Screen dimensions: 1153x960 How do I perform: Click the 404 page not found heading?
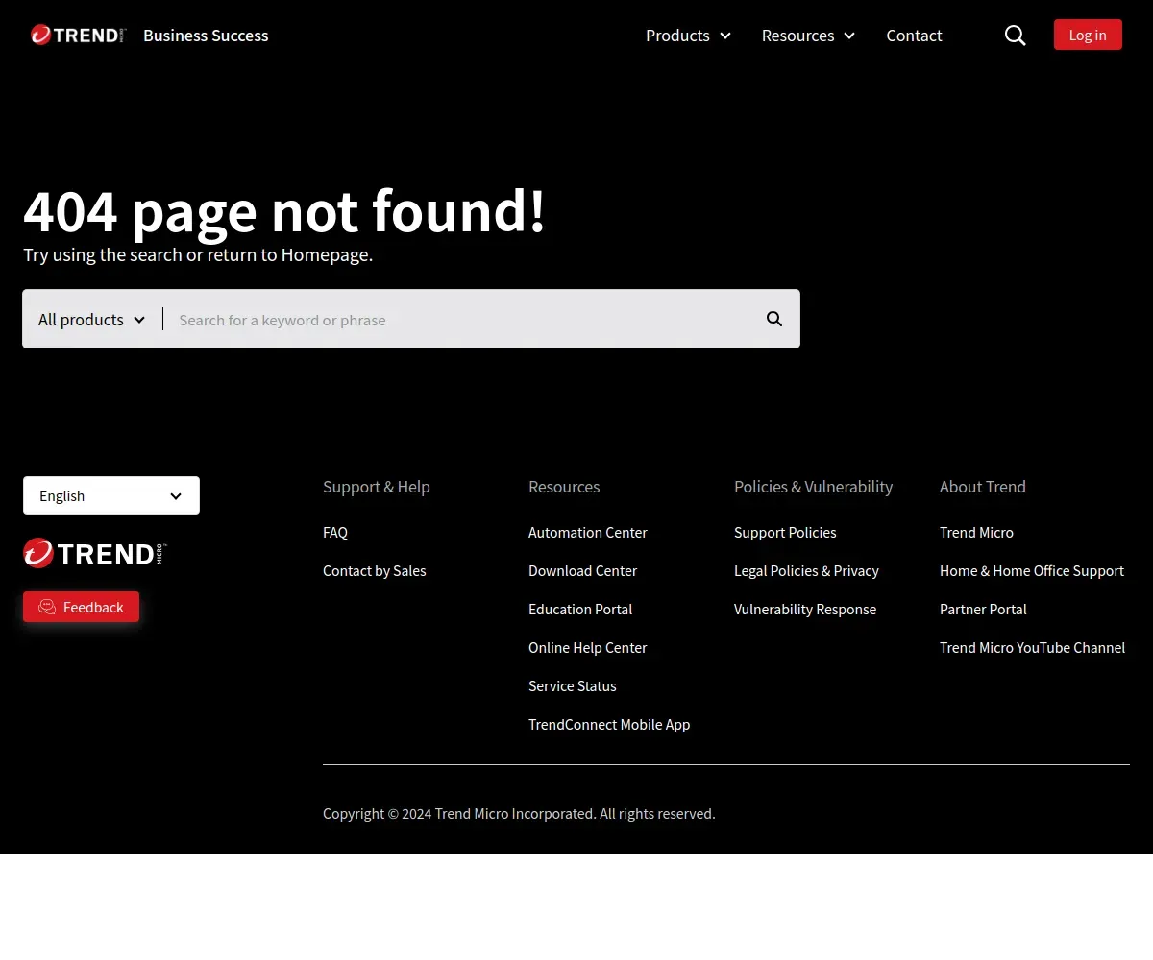[x=284, y=211]
